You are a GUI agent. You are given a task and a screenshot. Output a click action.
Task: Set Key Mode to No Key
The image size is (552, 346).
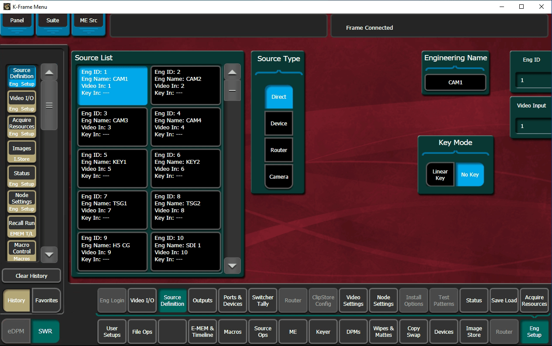tap(470, 175)
